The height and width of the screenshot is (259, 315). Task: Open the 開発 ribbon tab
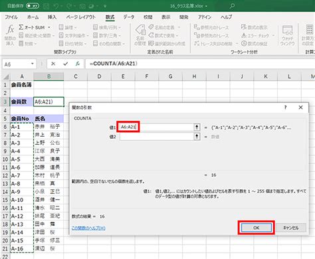pos(183,17)
